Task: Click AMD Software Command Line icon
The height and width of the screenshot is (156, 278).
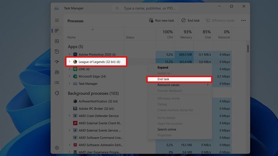Action: tap(75, 137)
